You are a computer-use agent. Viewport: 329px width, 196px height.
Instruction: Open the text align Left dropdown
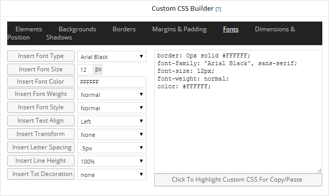112,121
